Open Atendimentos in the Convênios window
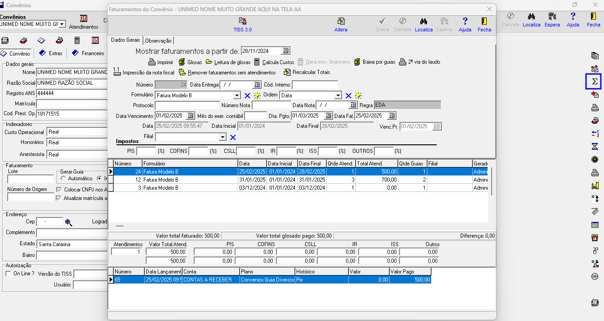This screenshot has height=321, width=604. coord(84,22)
